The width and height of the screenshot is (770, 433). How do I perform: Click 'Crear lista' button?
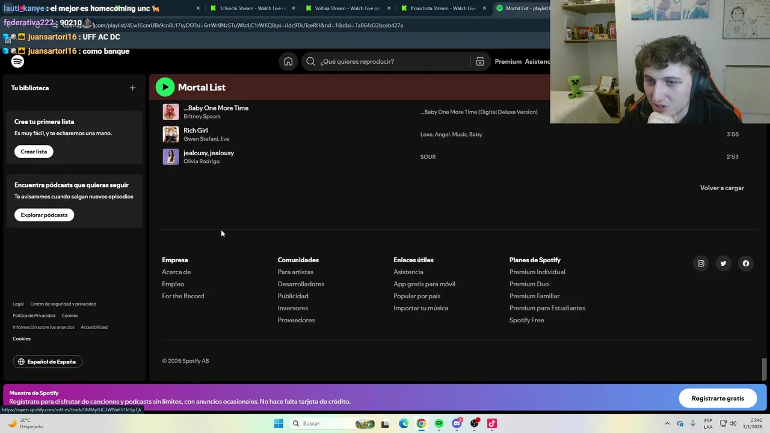[x=34, y=152]
